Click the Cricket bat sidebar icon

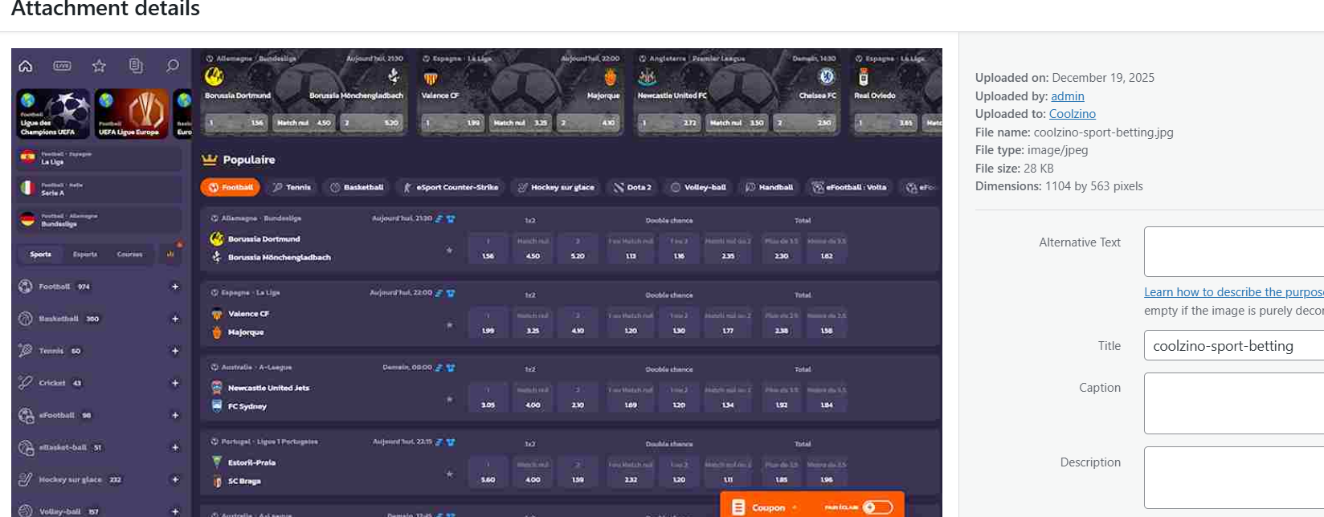26,383
